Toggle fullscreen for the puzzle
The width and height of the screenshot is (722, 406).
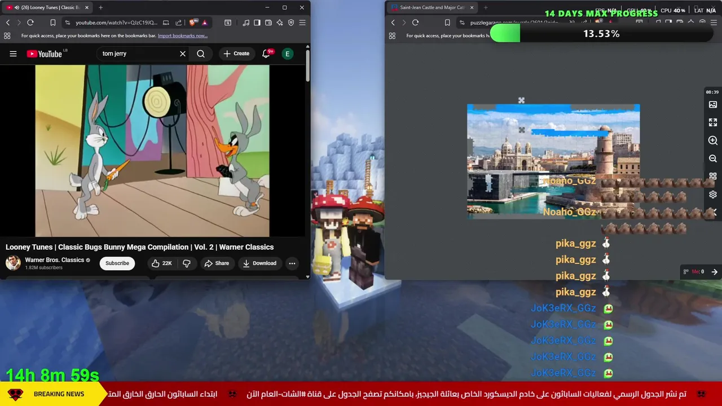(713, 122)
